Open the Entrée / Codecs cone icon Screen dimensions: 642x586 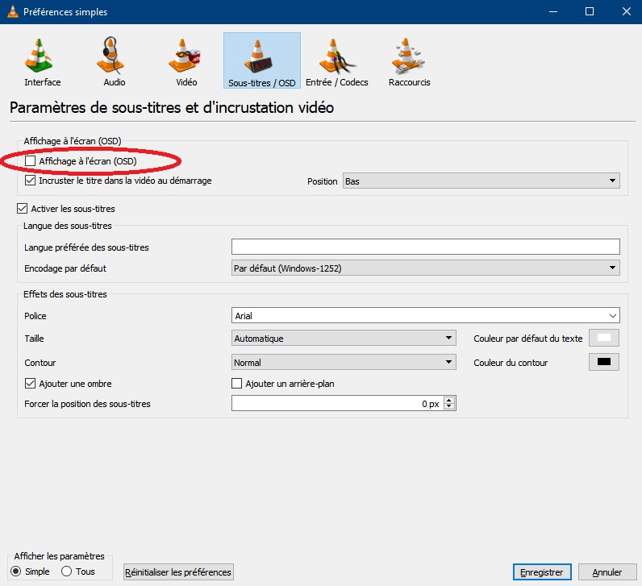(336, 56)
